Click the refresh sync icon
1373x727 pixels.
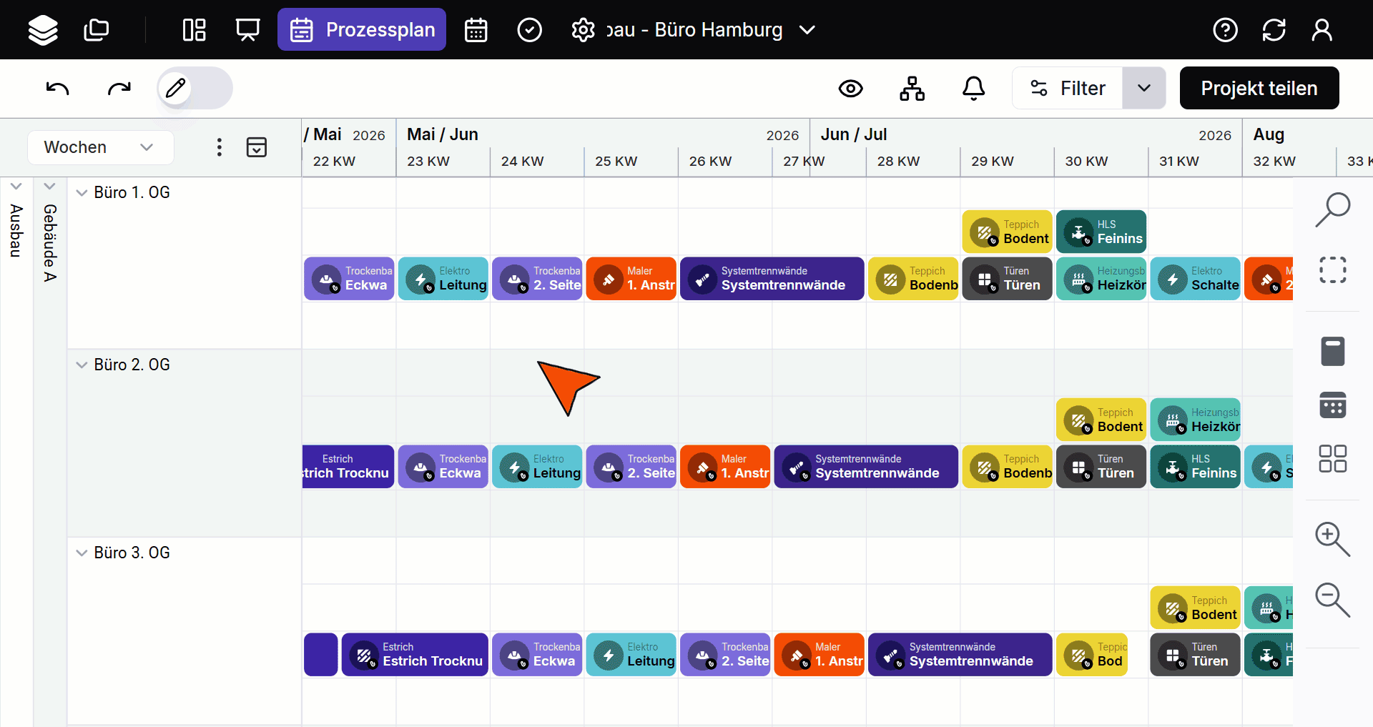point(1274,30)
